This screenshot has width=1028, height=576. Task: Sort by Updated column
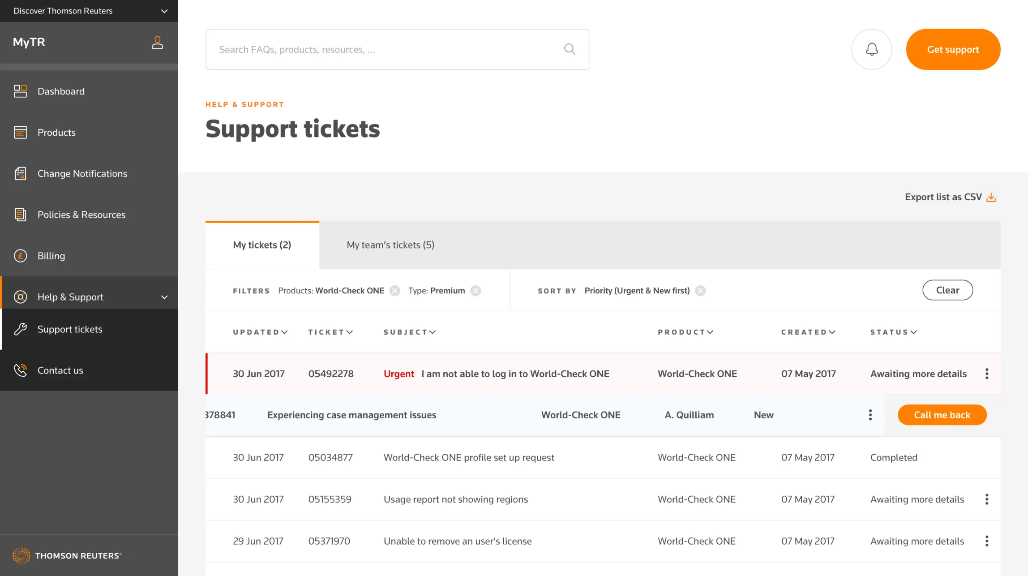260,332
